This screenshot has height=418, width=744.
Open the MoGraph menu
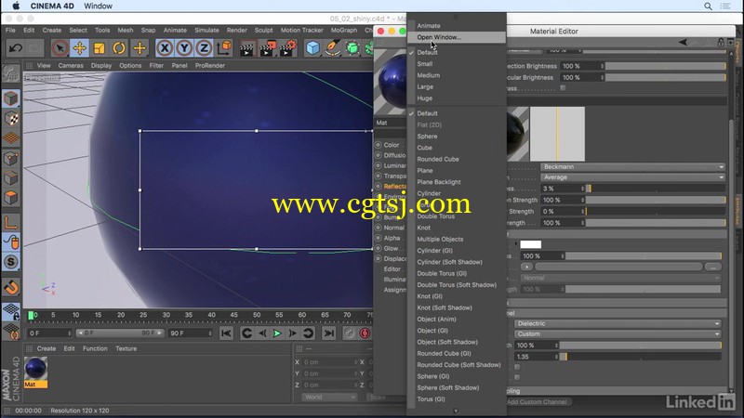[x=344, y=30]
